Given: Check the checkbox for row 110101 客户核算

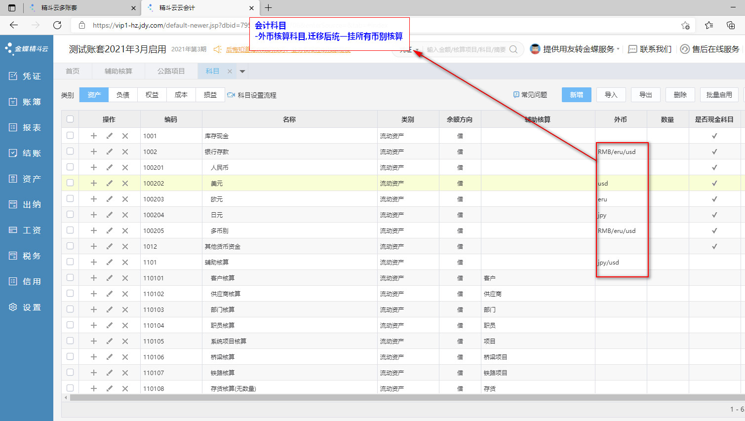Looking at the screenshot, I should (70, 277).
